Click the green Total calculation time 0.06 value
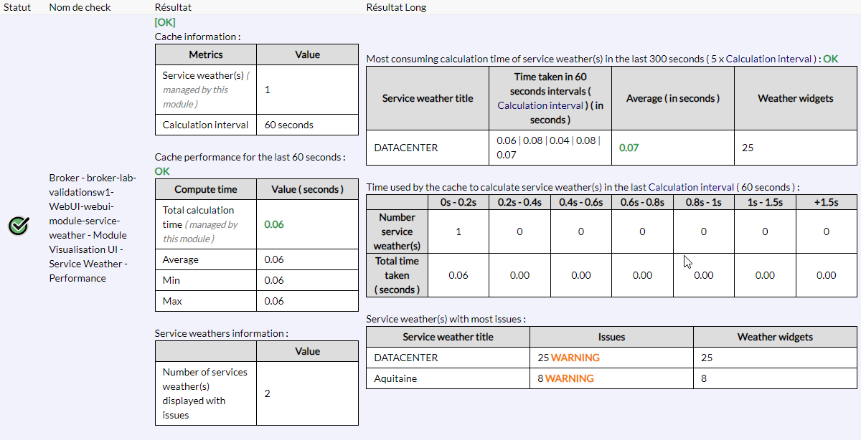 (274, 224)
